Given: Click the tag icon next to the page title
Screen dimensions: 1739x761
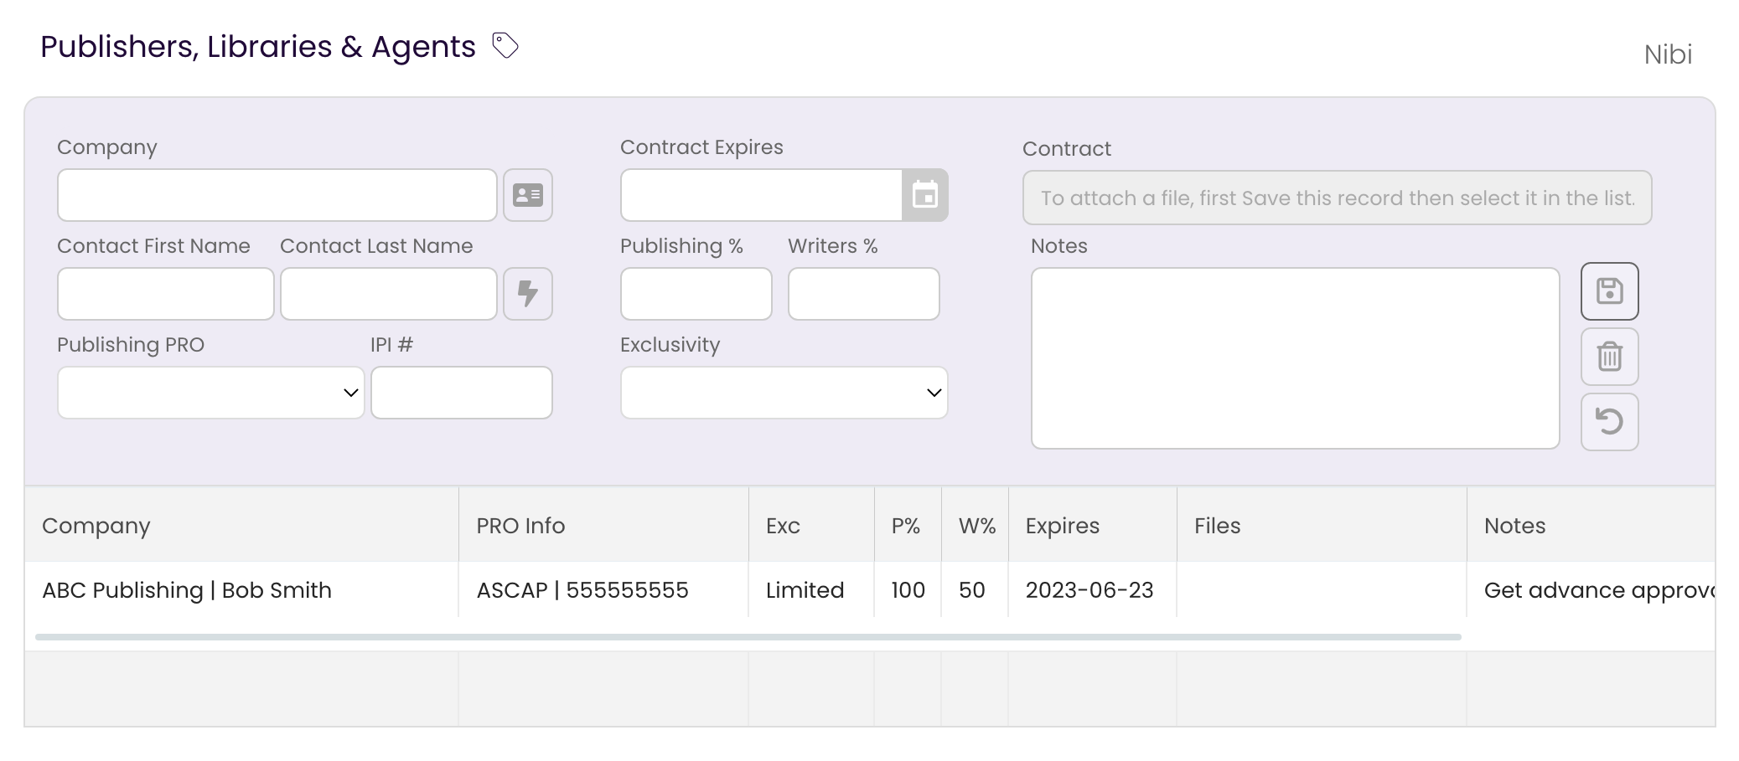Looking at the screenshot, I should coord(505,45).
